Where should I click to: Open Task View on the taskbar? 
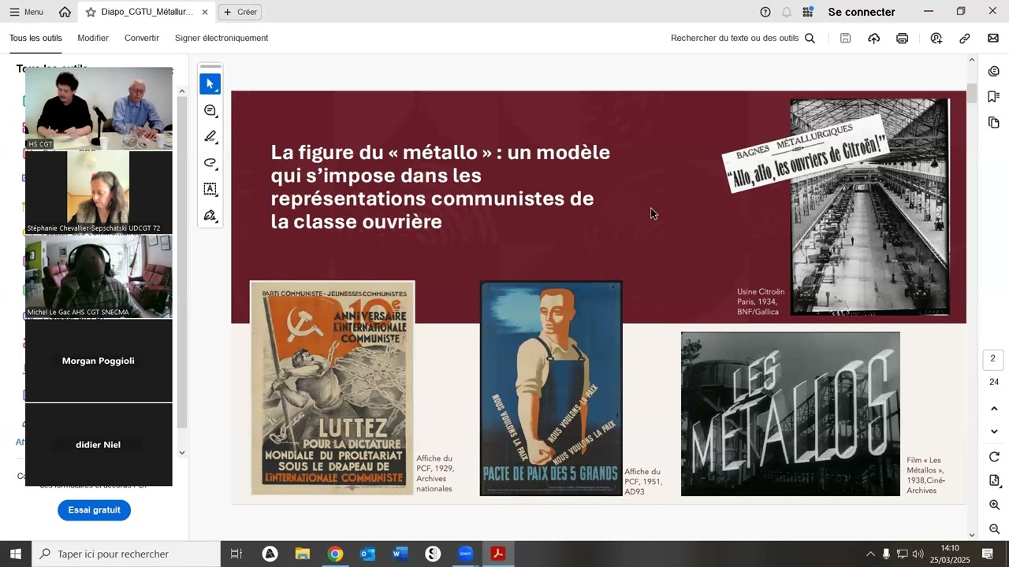point(236,554)
